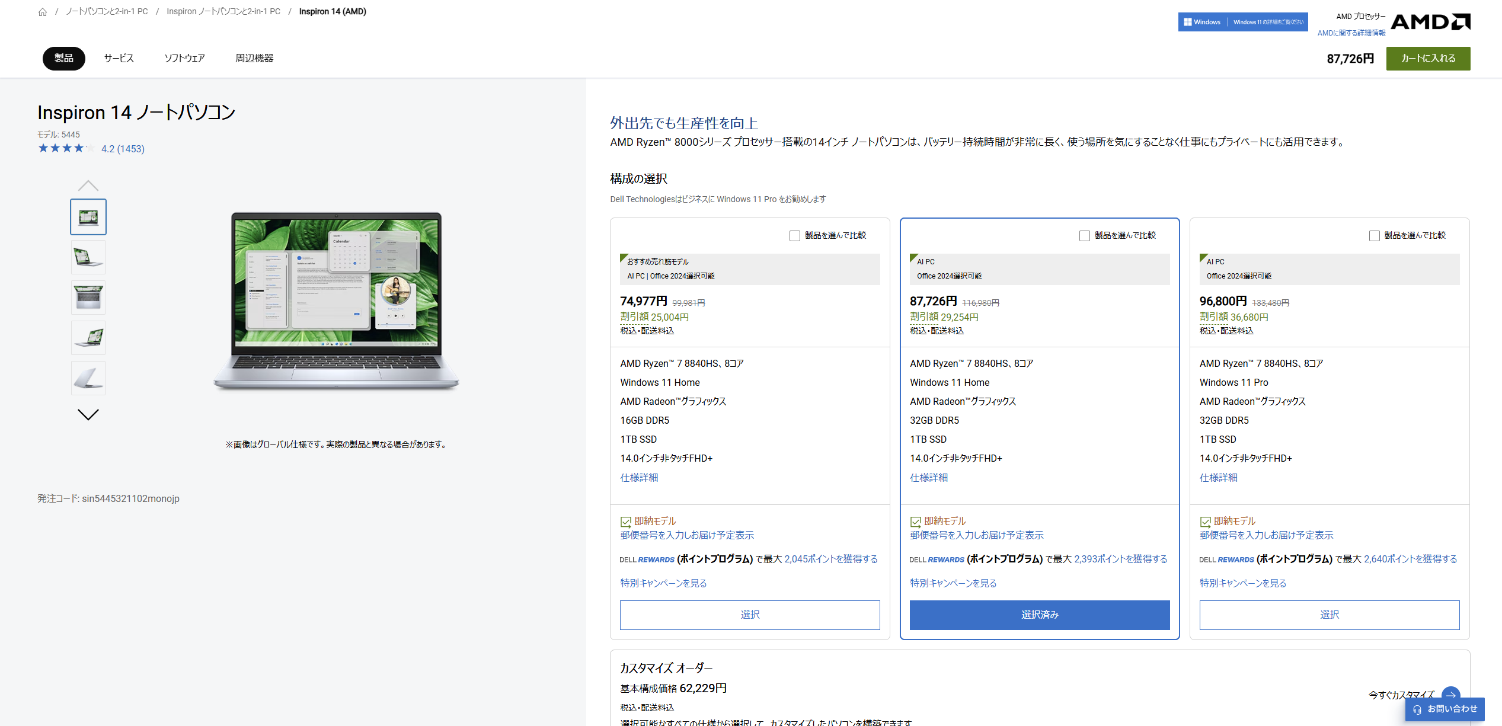1502x726 pixels.
Task: Show next thumbnails with down chevron
Action: pyautogui.click(x=88, y=414)
